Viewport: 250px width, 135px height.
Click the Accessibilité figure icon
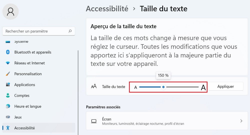tap(8, 128)
